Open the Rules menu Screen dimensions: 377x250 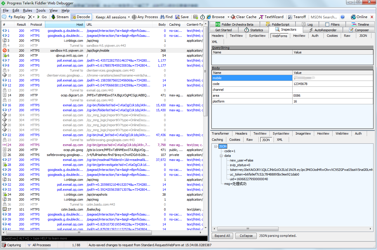28,11
